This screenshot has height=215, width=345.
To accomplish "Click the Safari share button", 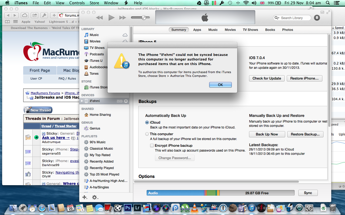I will (x=34, y=15).
